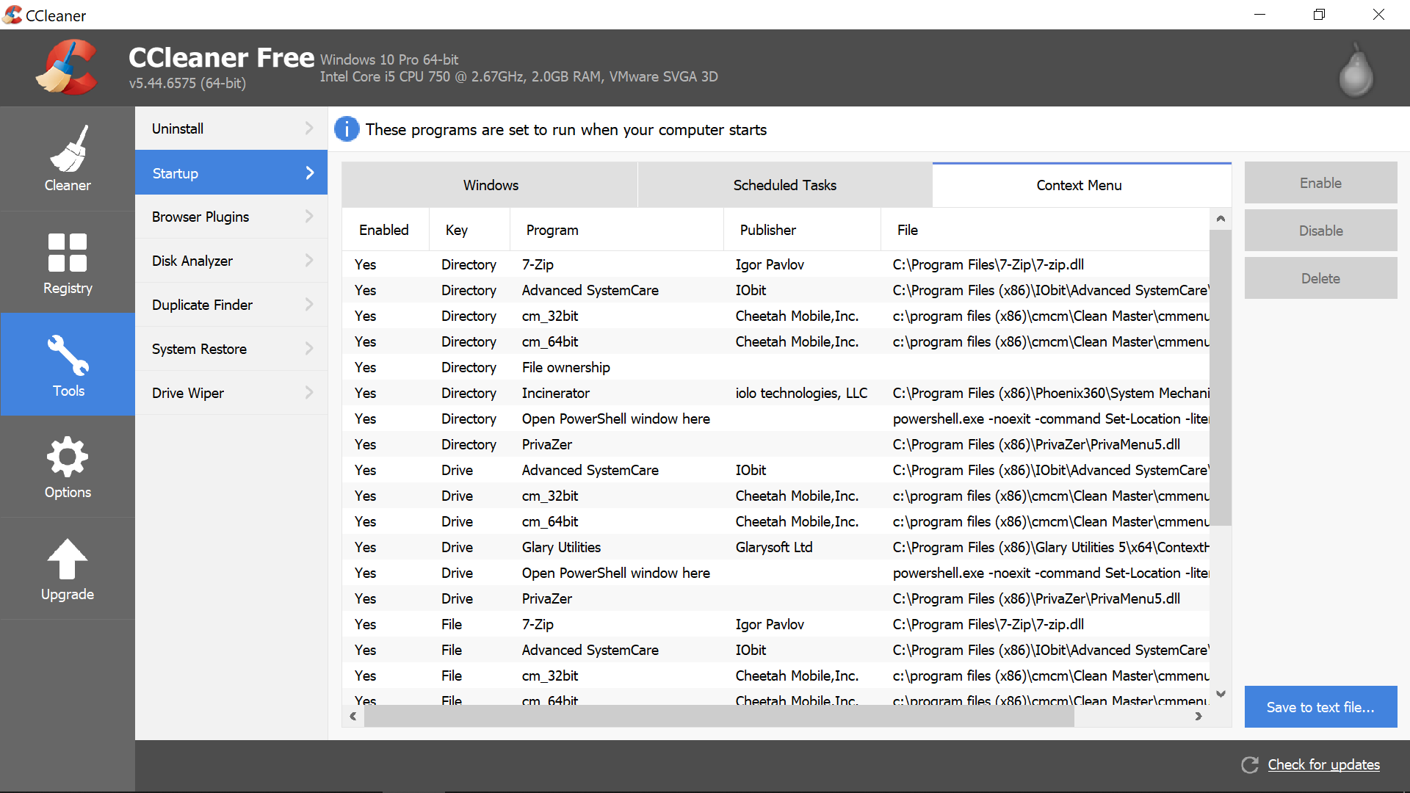
Task: Toggle enabled for Glary Utilities Drive entry
Action: tap(367, 546)
